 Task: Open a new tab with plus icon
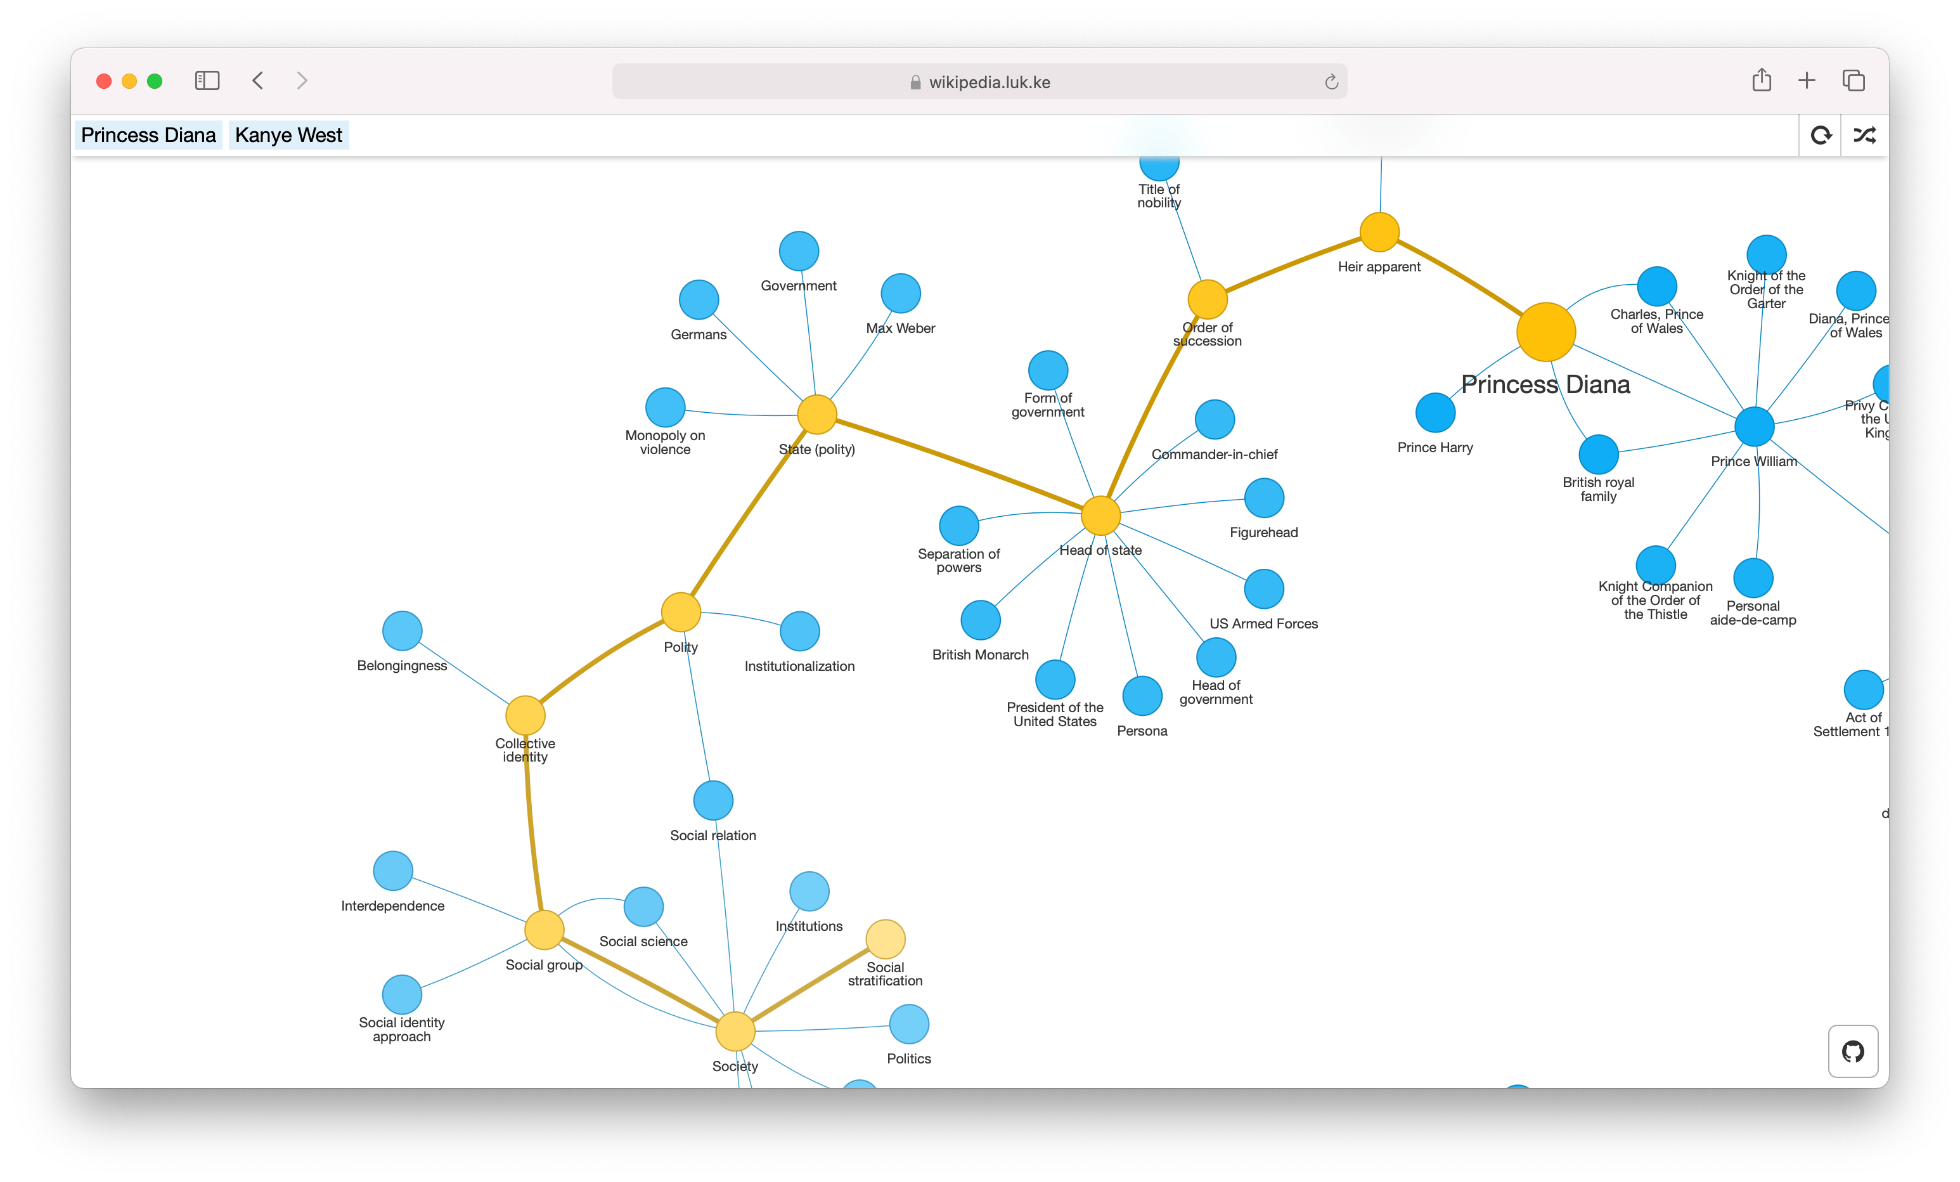(1807, 81)
